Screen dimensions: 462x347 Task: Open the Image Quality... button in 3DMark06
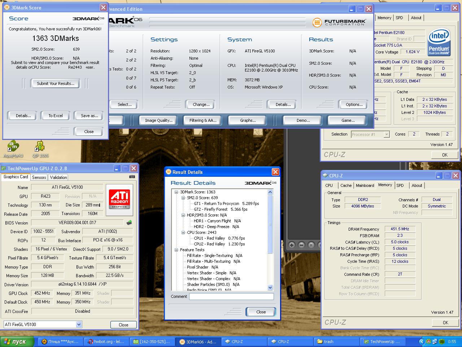[x=158, y=120]
